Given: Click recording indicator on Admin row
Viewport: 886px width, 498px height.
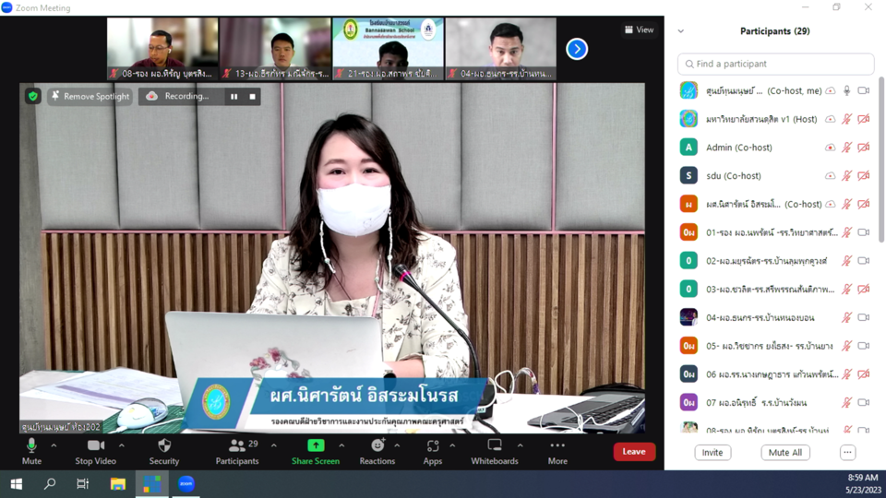Looking at the screenshot, I should pyautogui.click(x=830, y=148).
